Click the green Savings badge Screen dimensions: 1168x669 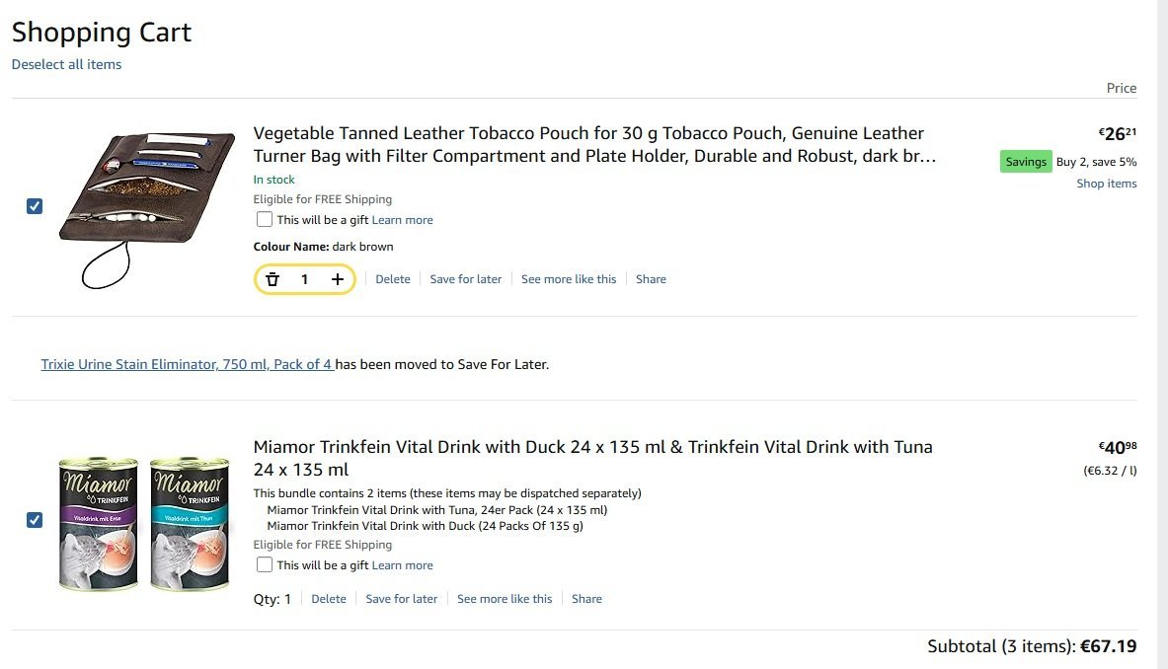(x=1025, y=162)
